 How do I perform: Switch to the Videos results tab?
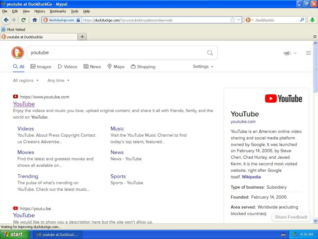[x=67, y=67]
